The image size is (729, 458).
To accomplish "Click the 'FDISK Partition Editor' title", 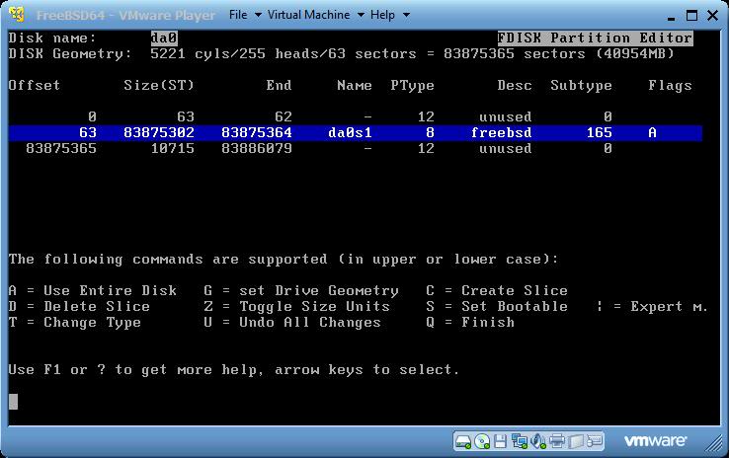I will [595, 38].
